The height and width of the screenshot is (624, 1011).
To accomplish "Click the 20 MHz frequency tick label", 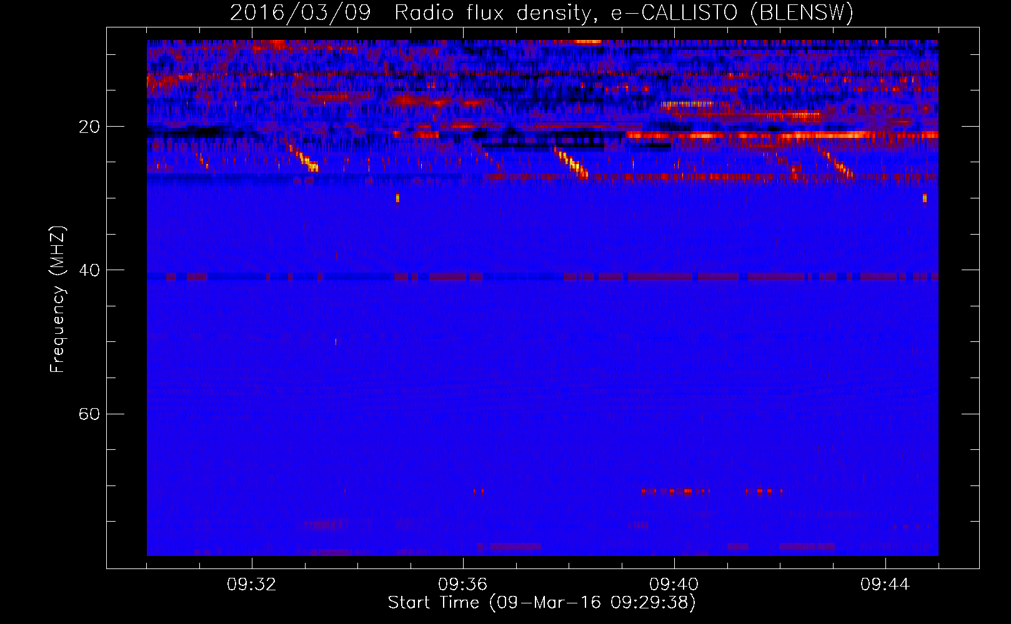I will tap(89, 127).
